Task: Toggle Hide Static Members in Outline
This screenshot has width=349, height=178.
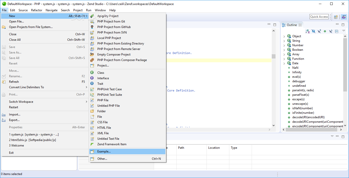Action: [x=319, y=31]
